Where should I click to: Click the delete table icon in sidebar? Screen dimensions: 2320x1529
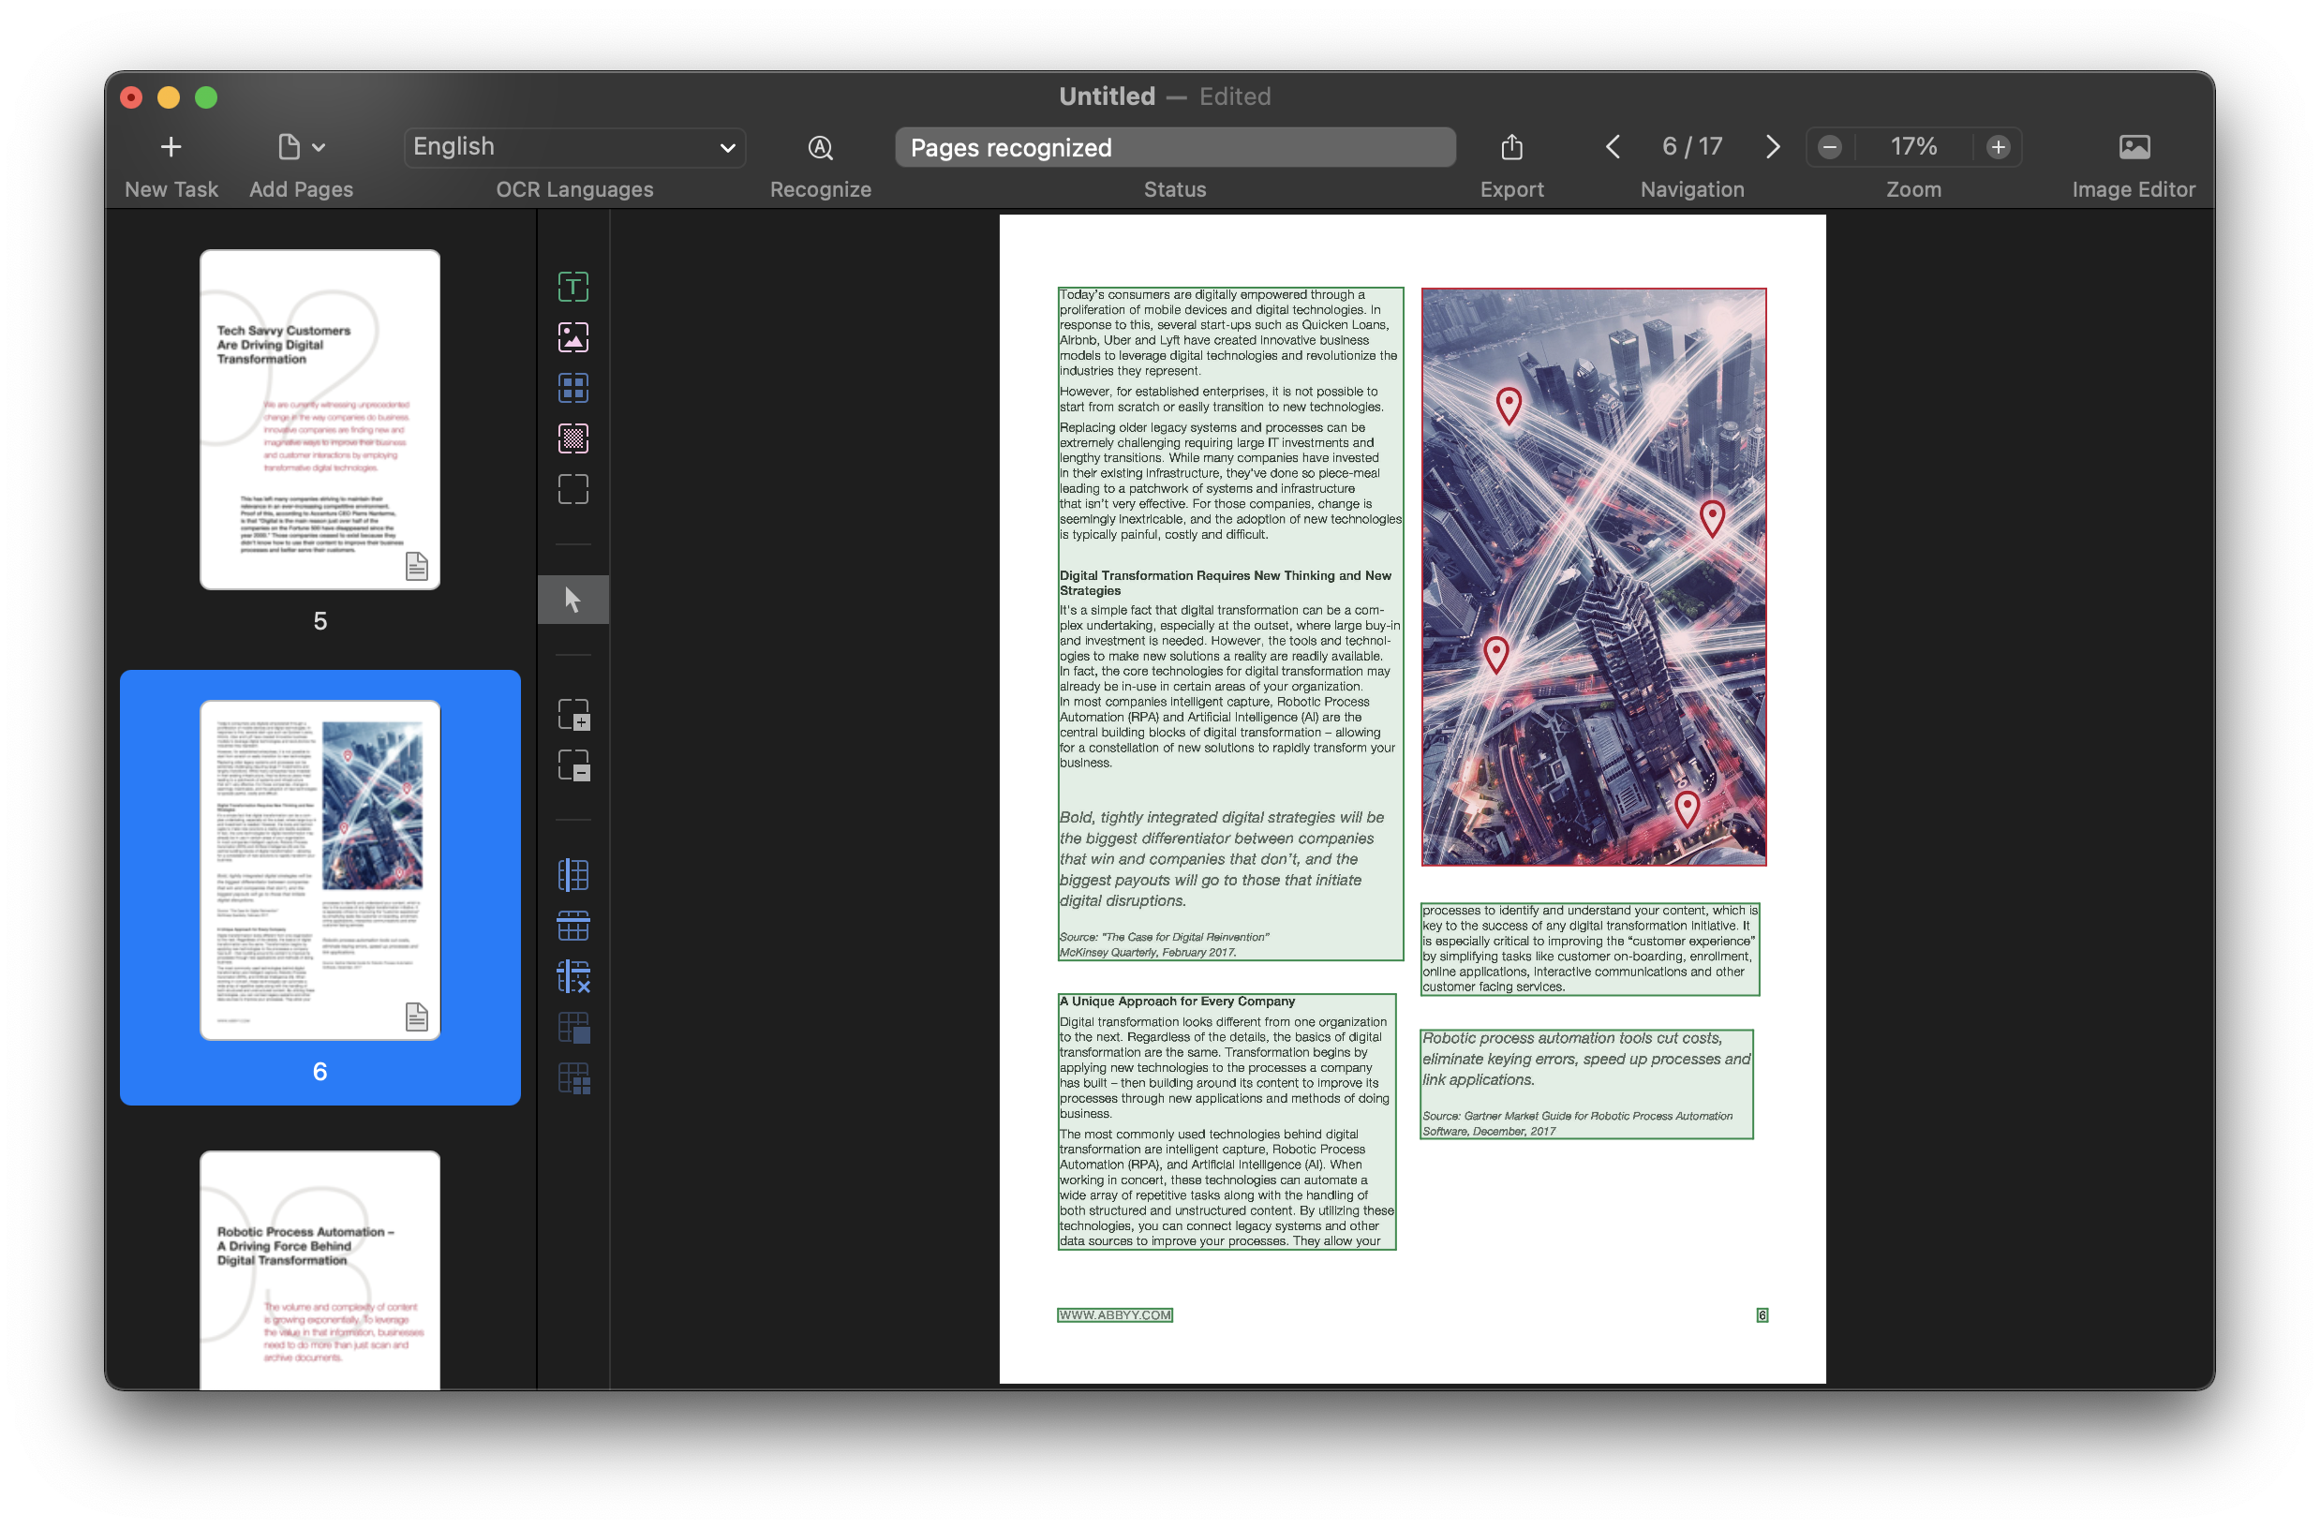pos(572,972)
